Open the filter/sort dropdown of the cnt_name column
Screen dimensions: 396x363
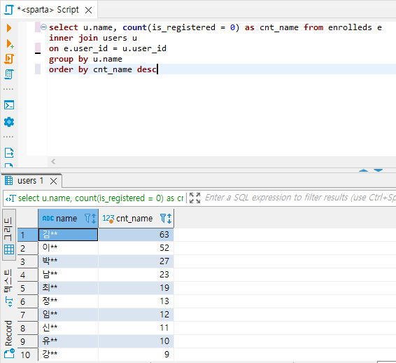(166, 219)
